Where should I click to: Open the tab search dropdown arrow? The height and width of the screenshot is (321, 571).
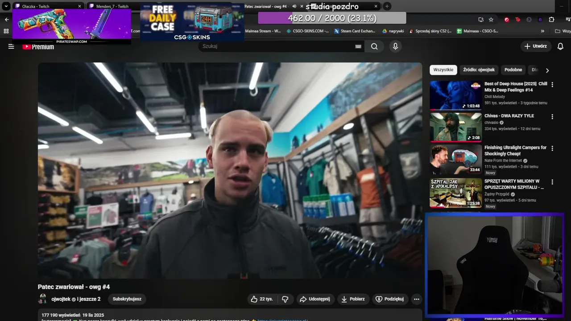(x=6, y=6)
